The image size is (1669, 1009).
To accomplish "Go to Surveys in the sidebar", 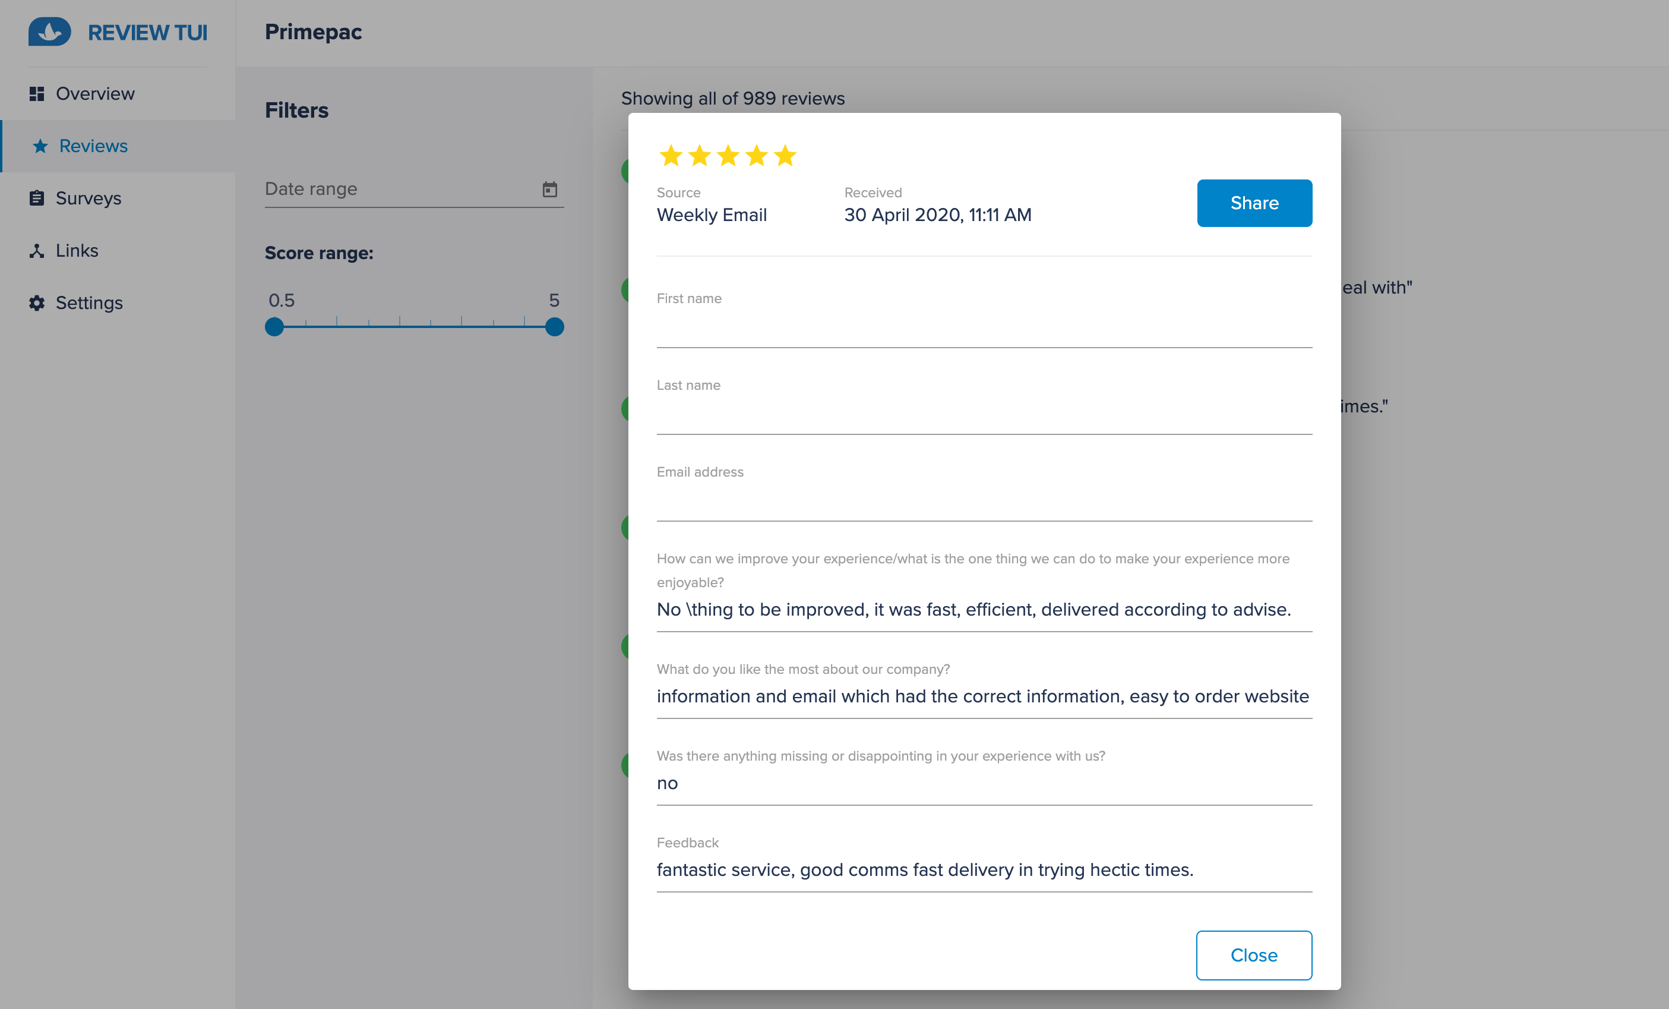I will 118,198.
